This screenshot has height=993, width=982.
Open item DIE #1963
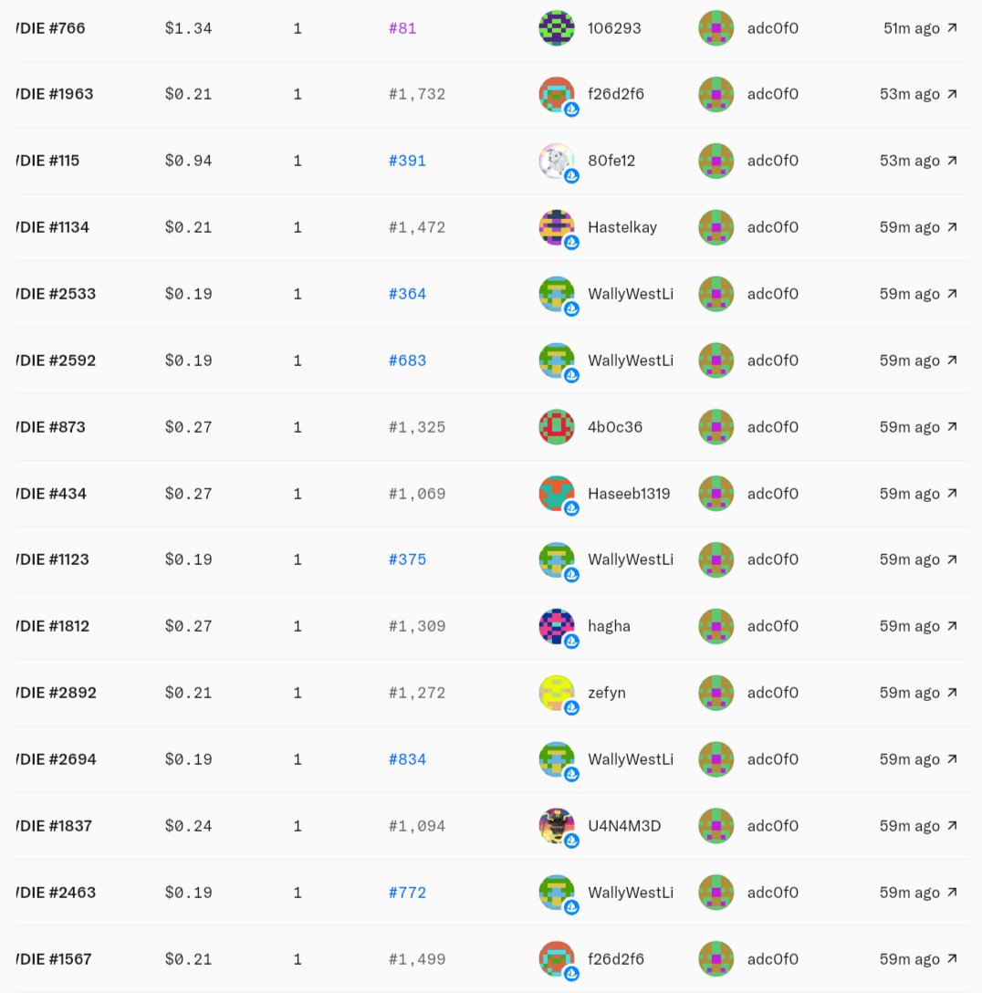[55, 94]
